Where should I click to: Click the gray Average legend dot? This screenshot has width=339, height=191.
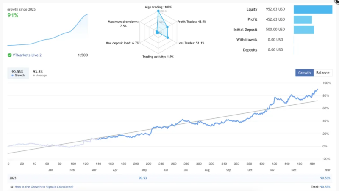point(34,76)
